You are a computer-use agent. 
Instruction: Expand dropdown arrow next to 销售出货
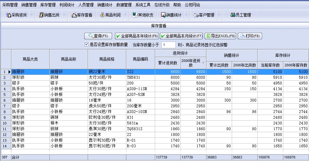64,15
